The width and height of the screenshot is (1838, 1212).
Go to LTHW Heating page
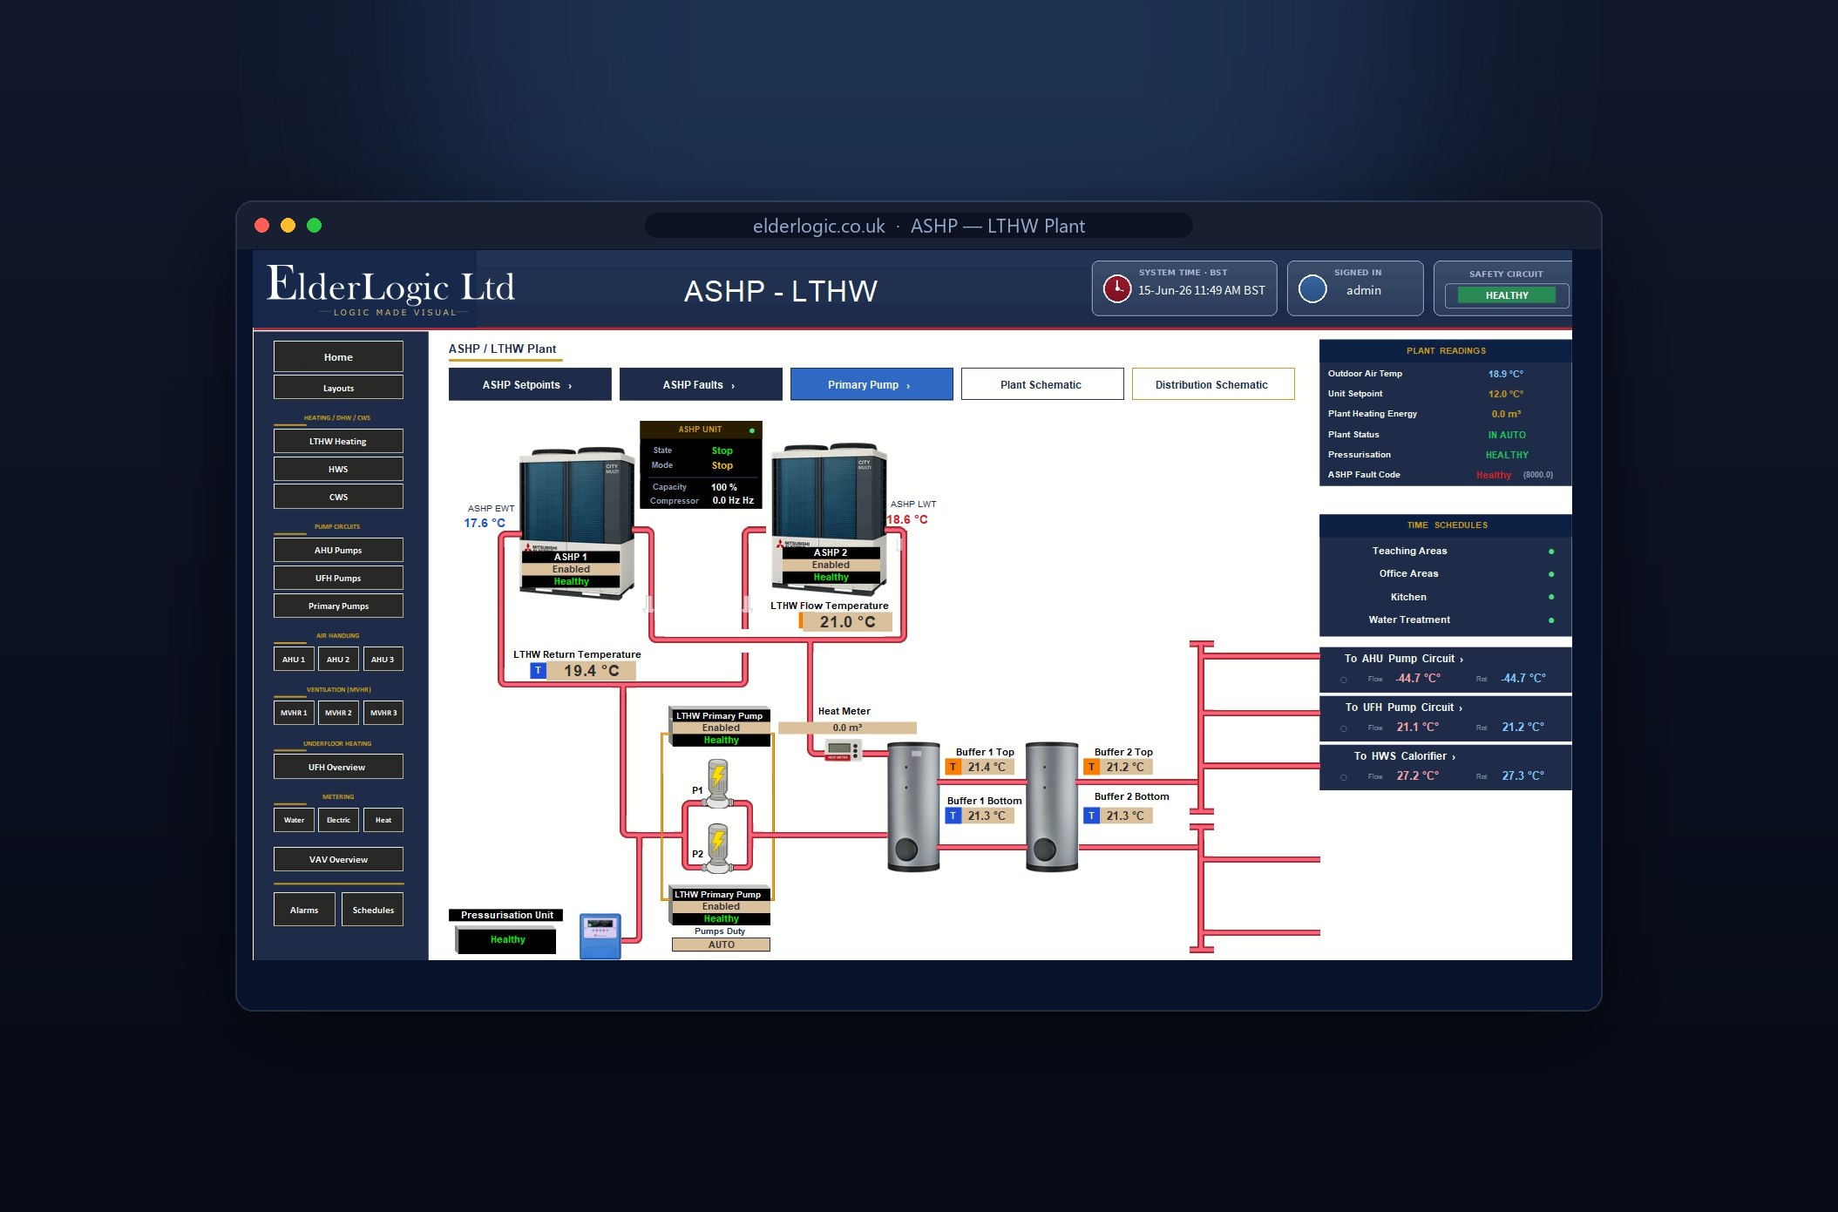coord(338,441)
